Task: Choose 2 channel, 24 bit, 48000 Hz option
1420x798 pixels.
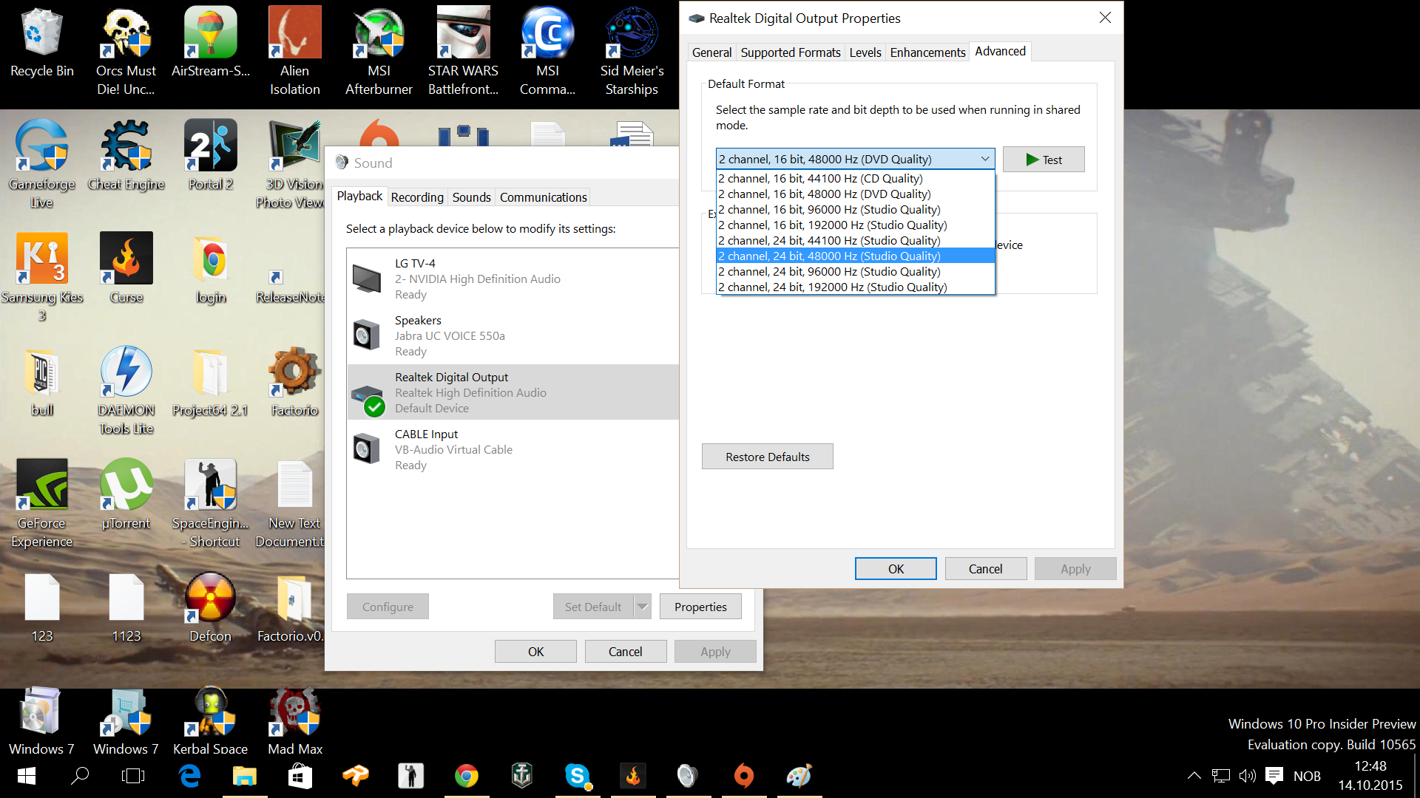Action: pyautogui.click(x=856, y=256)
